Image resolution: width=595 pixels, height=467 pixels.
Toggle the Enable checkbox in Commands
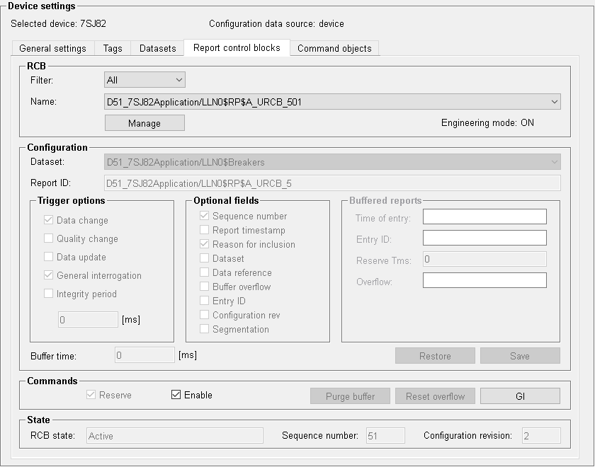[176, 395]
